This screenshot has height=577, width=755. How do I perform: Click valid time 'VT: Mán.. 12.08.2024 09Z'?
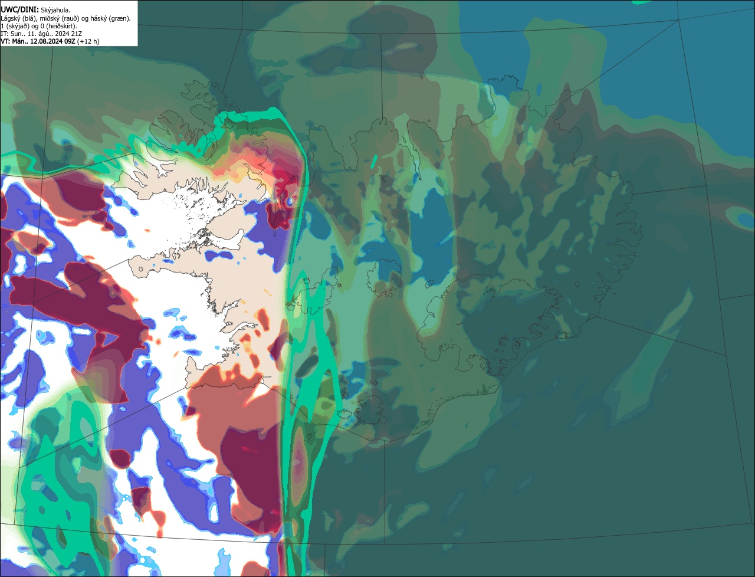pos(38,41)
